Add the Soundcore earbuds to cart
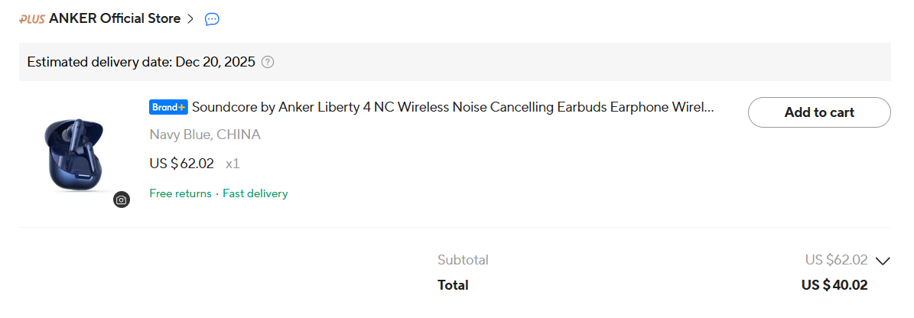This screenshot has width=914, height=318. click(x=819, y=112)
